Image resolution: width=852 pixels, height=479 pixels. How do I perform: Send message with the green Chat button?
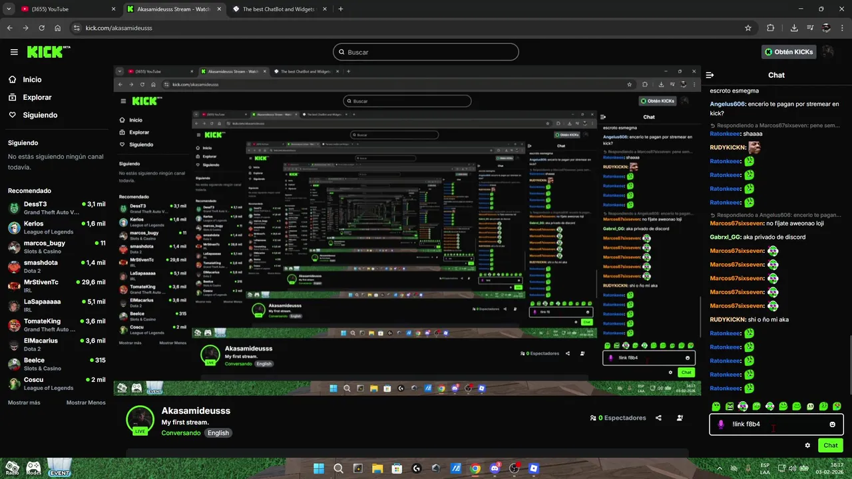(x=831, y=445)
